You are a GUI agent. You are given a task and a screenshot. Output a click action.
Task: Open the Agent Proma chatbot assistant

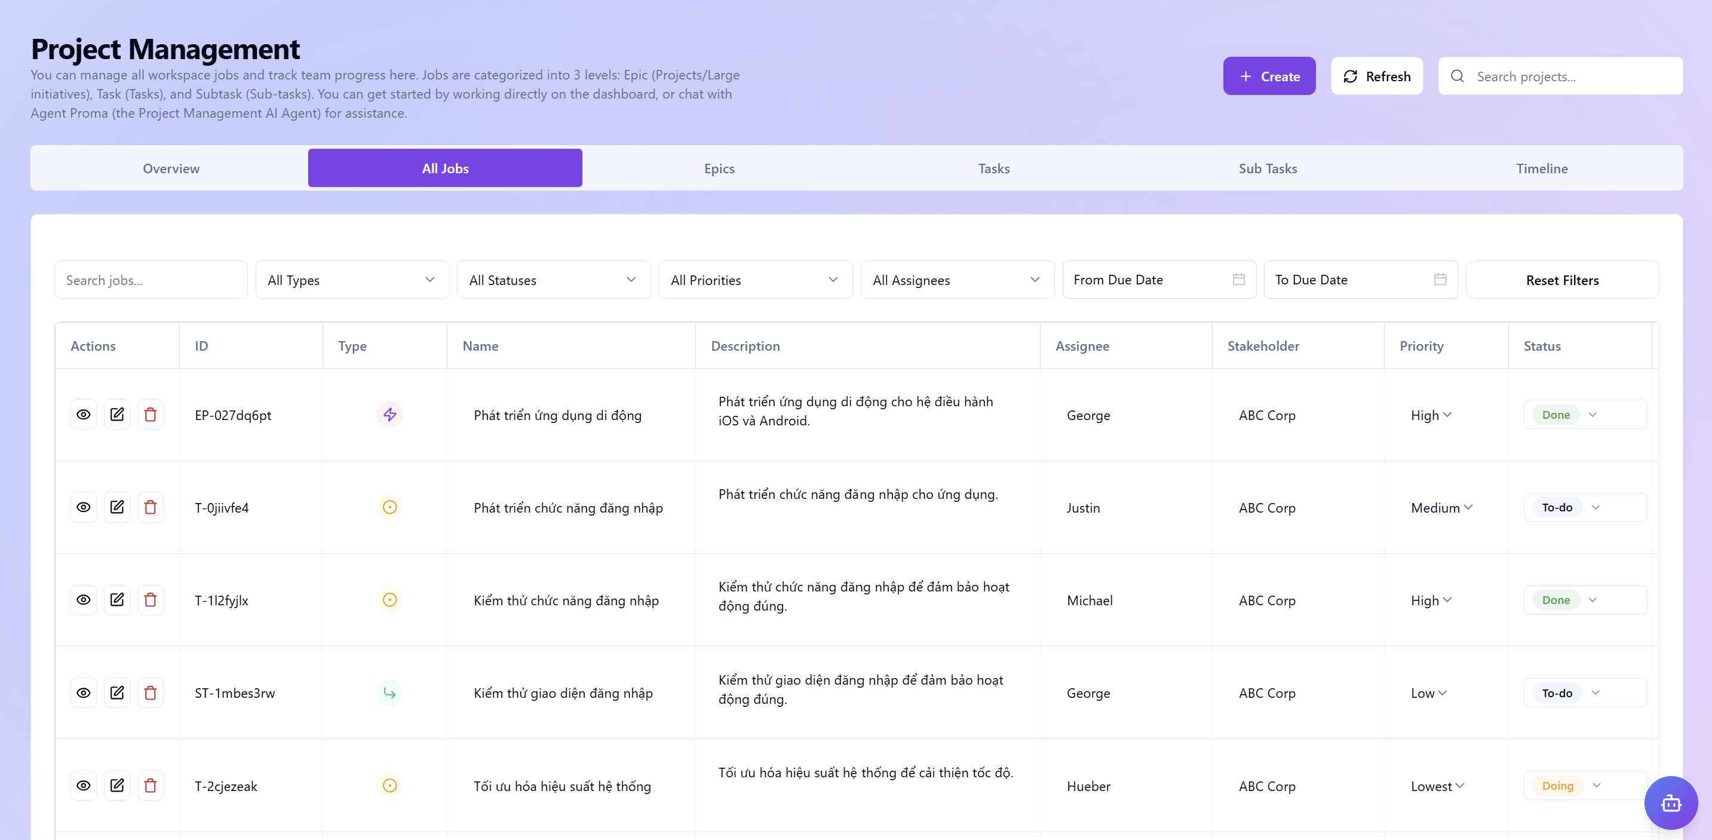tap(1671, 803)
